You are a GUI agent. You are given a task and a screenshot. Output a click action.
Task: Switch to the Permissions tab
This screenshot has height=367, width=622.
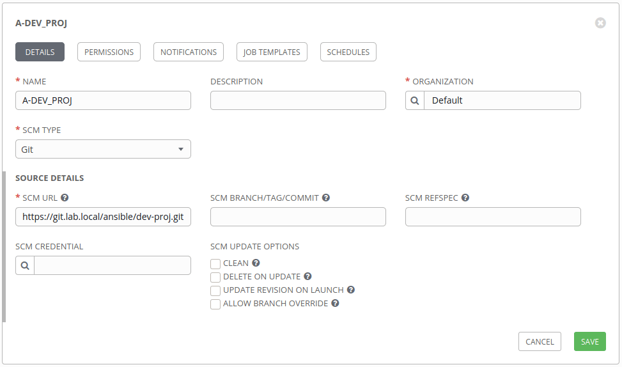pyautogui.click(x=109, y=52)
